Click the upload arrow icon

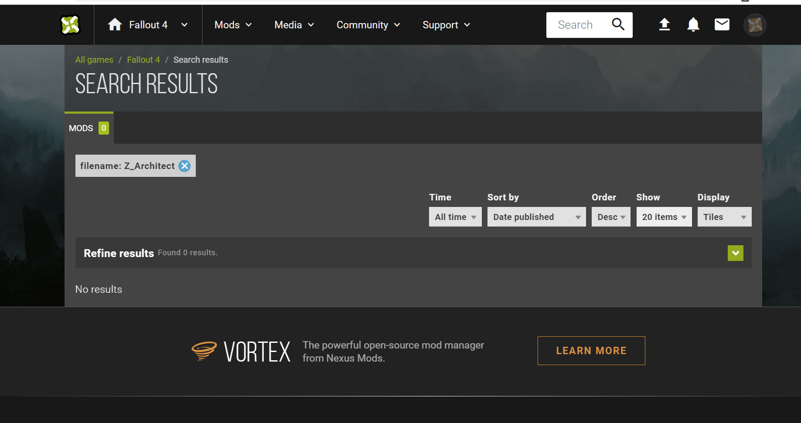pos(664,24)
